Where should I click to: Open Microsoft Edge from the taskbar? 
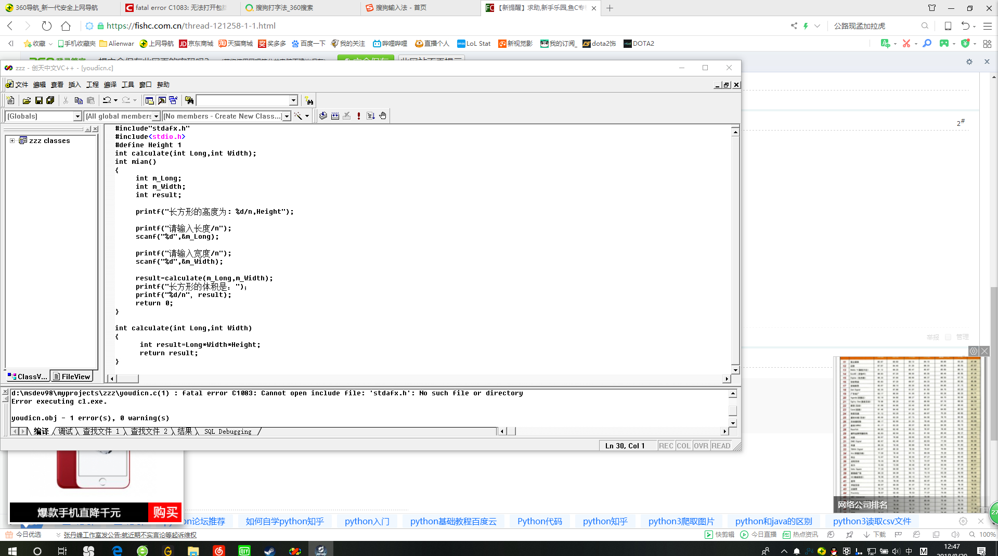(x=116, y=551)
